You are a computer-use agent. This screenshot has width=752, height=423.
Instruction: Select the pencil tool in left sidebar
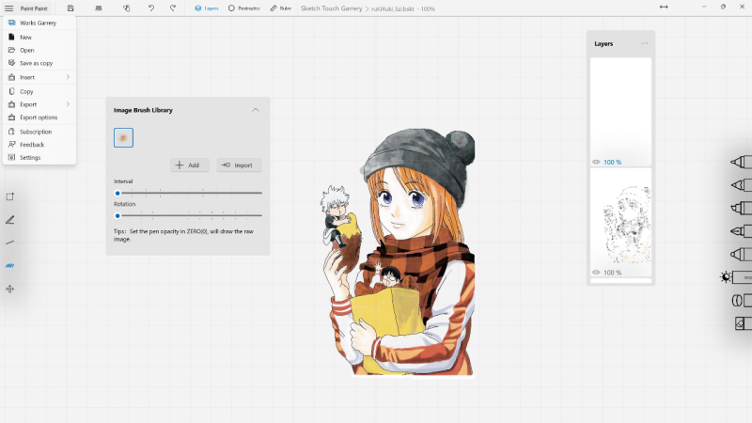click(x=9, y=220)
